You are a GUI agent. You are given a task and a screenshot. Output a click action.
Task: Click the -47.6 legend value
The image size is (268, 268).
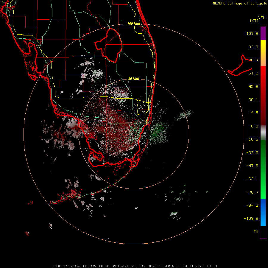tap(252, 166)
